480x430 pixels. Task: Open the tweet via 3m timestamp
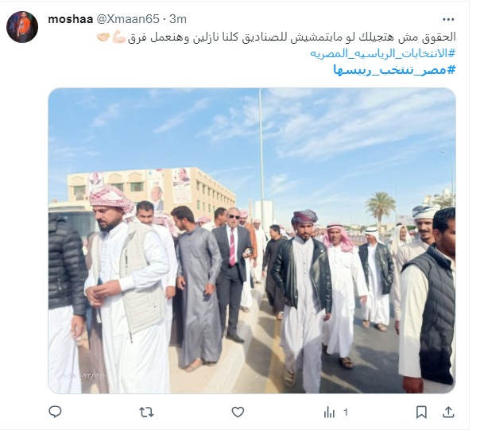pyautogui.click(x=178, y=19)
